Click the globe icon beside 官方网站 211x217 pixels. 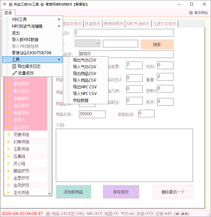[191, 13]
